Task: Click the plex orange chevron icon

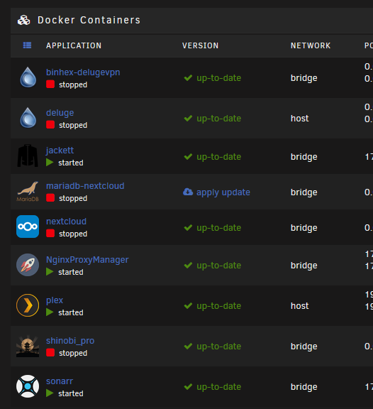Action: pos(28,305)
